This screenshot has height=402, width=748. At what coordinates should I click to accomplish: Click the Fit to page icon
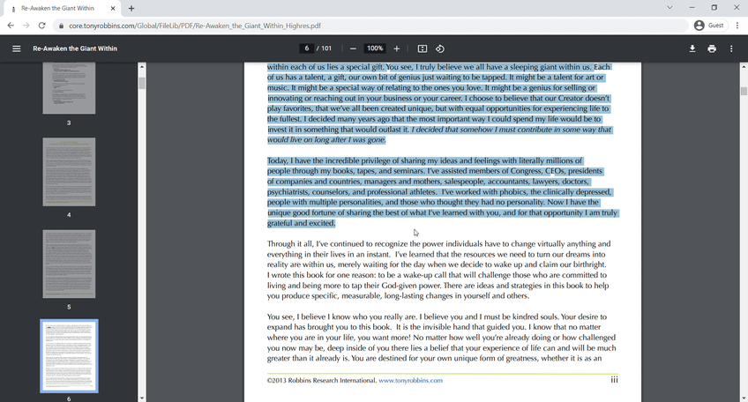[423, 48]
